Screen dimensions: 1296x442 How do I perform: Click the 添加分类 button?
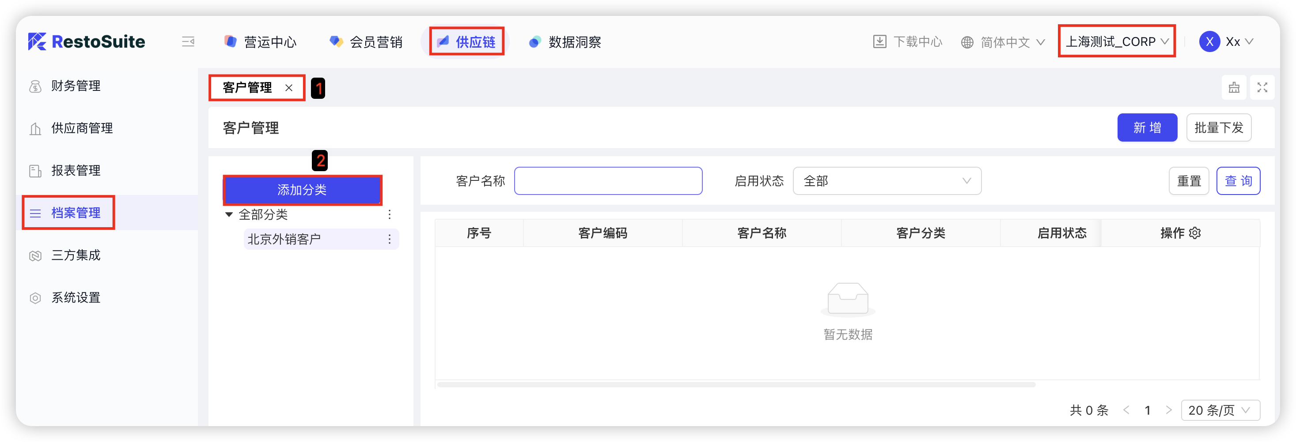303,190
